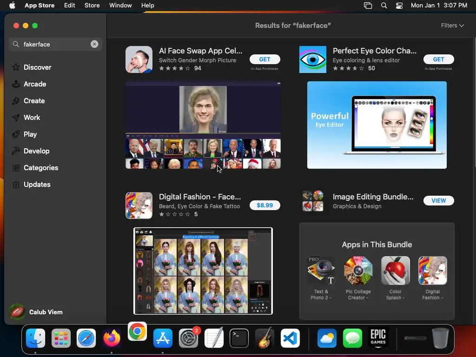Open Calub Viem account profile
Image resolution: width=476 pixels, height=357 pixels.
click(x=36, y=312)
